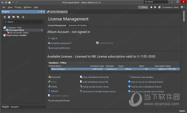This screenshot has width=187, height=113.
Task: Click the open folder icon in Projects toolbar
Action: [x=13, y=17]
